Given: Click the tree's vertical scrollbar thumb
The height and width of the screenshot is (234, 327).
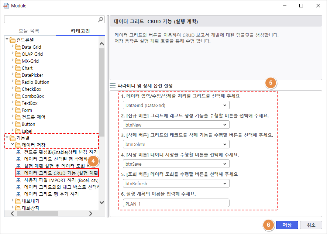Looking at the screenshot, I should 102,92.
